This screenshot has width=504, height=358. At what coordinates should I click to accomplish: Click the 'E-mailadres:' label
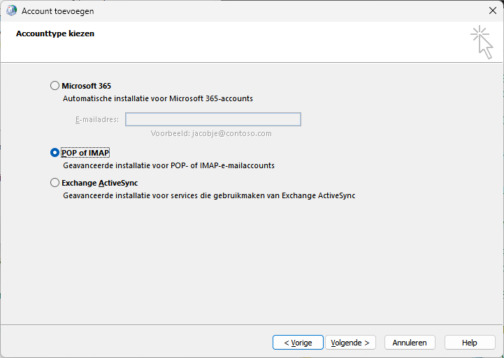[x=97, y=119]
